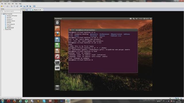Image resolution: width=184 pixels, height=103 pixels.
Task: Click the manage snapshots toolbar icon
Action: click(17, 6)
